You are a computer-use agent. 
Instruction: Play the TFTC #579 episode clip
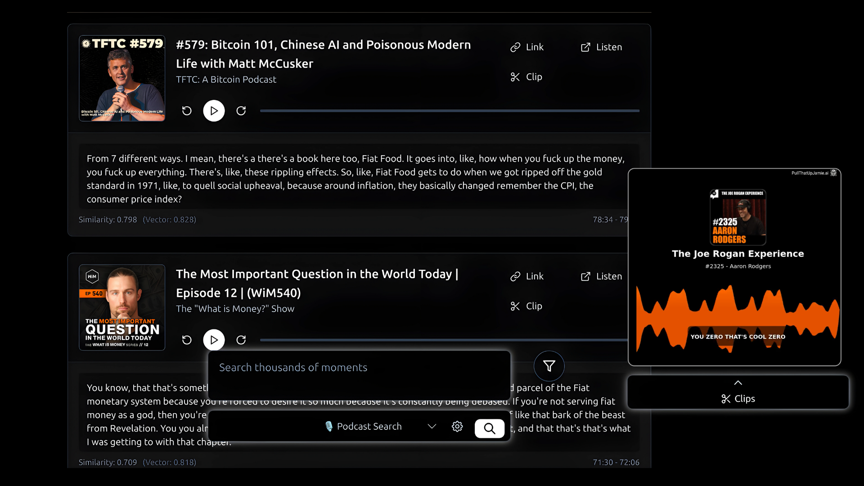214,111
